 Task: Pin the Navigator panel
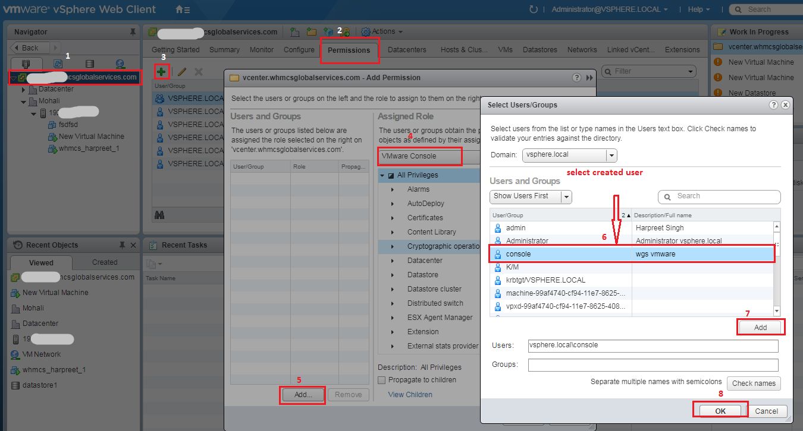[132, 32]
